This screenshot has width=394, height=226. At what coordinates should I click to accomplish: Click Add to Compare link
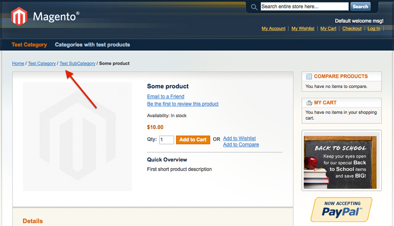(x=241, y=144)
